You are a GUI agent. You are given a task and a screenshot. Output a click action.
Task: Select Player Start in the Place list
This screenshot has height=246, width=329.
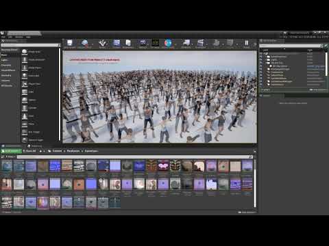[40, 84]
